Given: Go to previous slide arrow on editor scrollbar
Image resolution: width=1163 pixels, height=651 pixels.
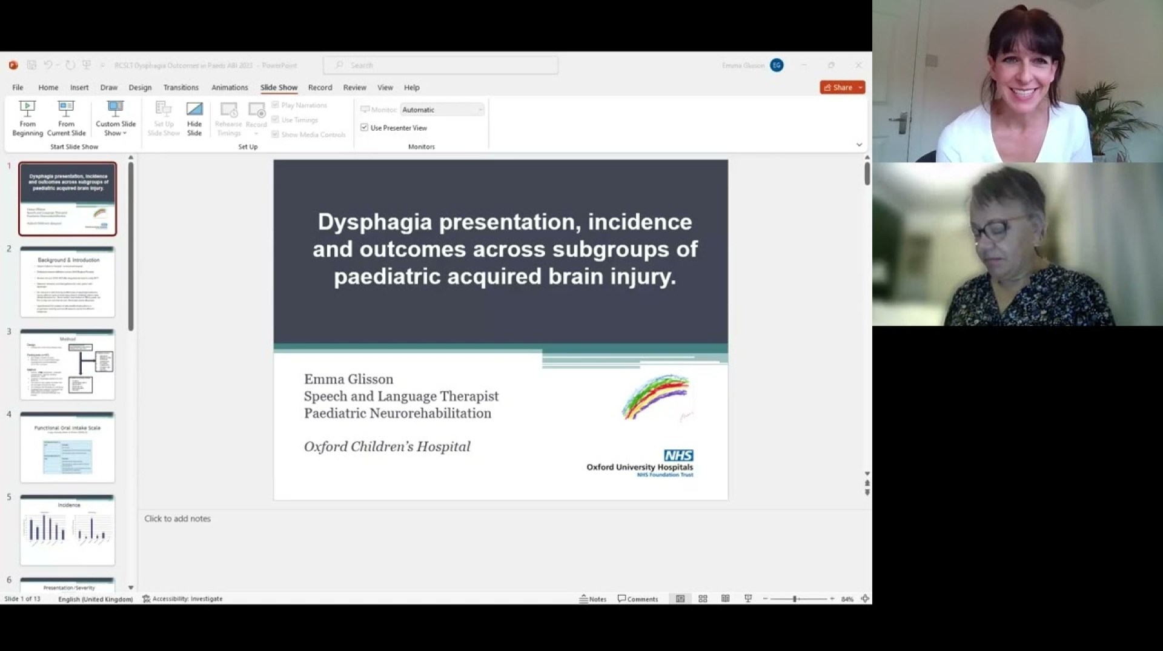Looking at the screenshot, I should tap(867, 483).
